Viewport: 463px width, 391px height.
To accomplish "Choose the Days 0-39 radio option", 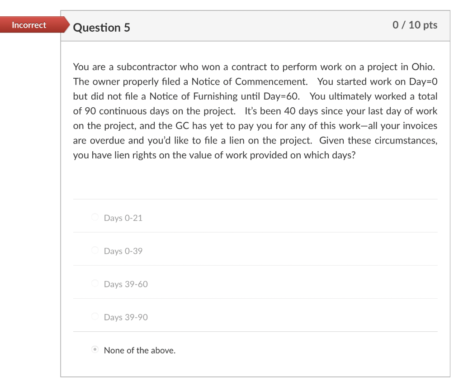I will point(95,250).
